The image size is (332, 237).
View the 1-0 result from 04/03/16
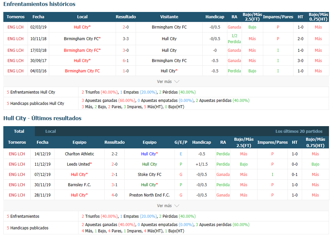point(126,71)
